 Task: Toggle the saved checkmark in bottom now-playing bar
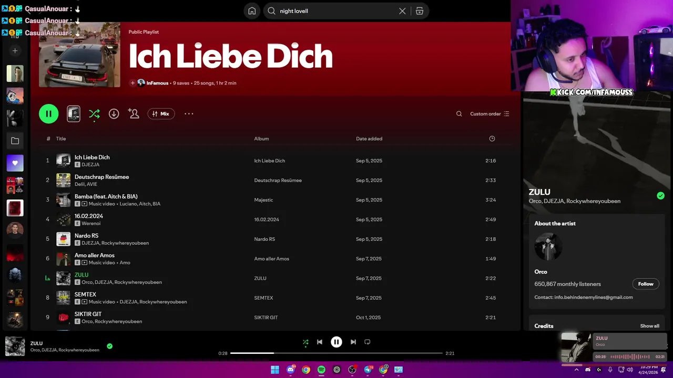pos(109,346)
